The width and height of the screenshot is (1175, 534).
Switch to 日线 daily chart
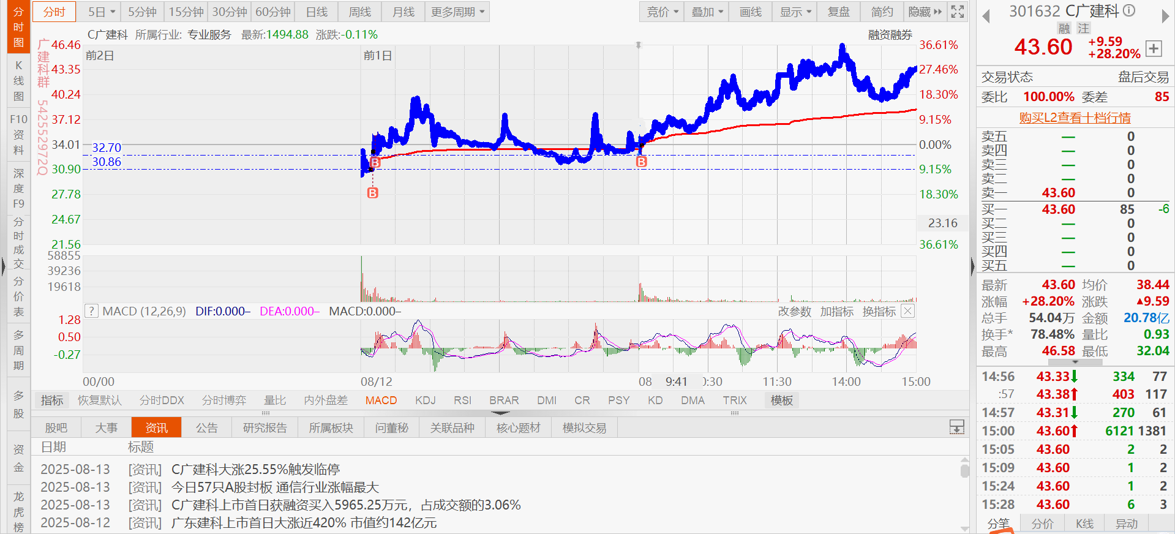pyautogui.click(x=317, y=12)
